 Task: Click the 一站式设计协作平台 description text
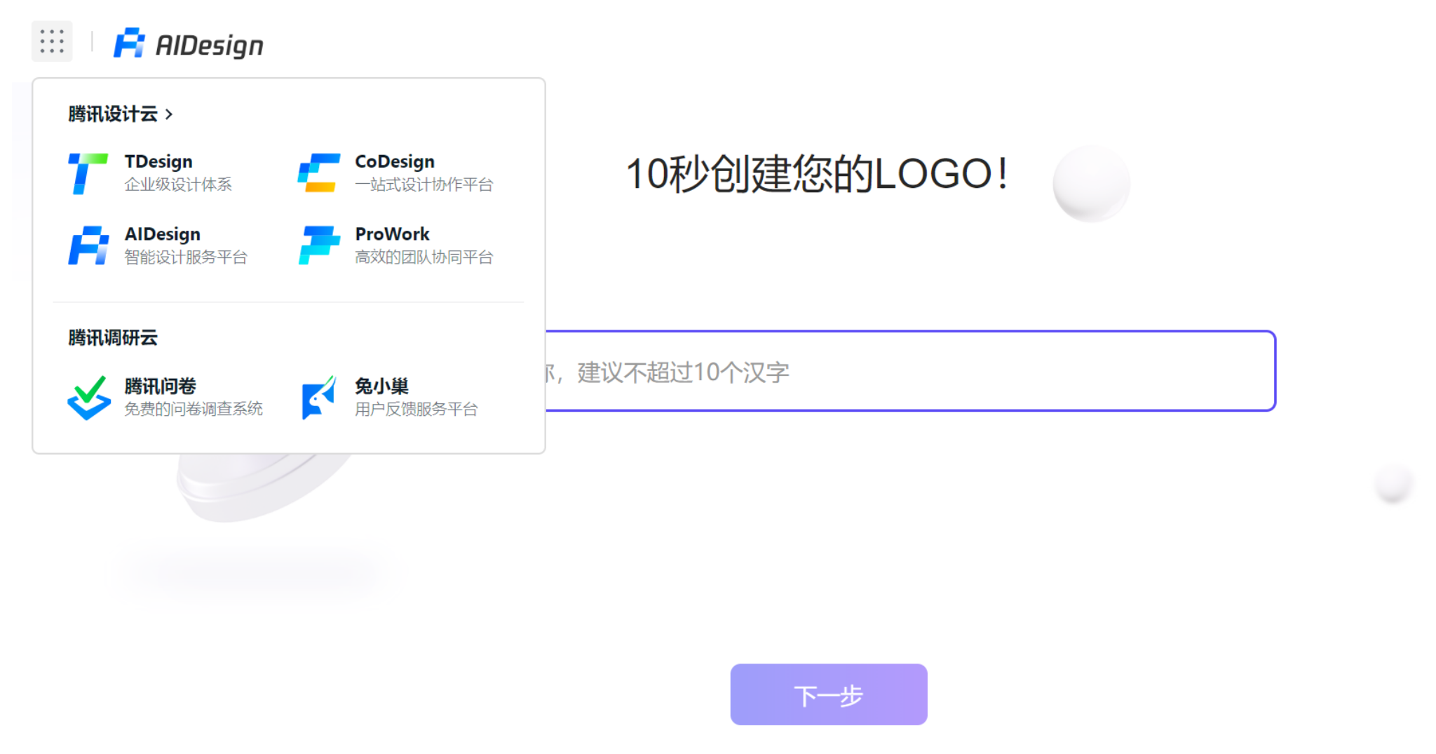424,184
